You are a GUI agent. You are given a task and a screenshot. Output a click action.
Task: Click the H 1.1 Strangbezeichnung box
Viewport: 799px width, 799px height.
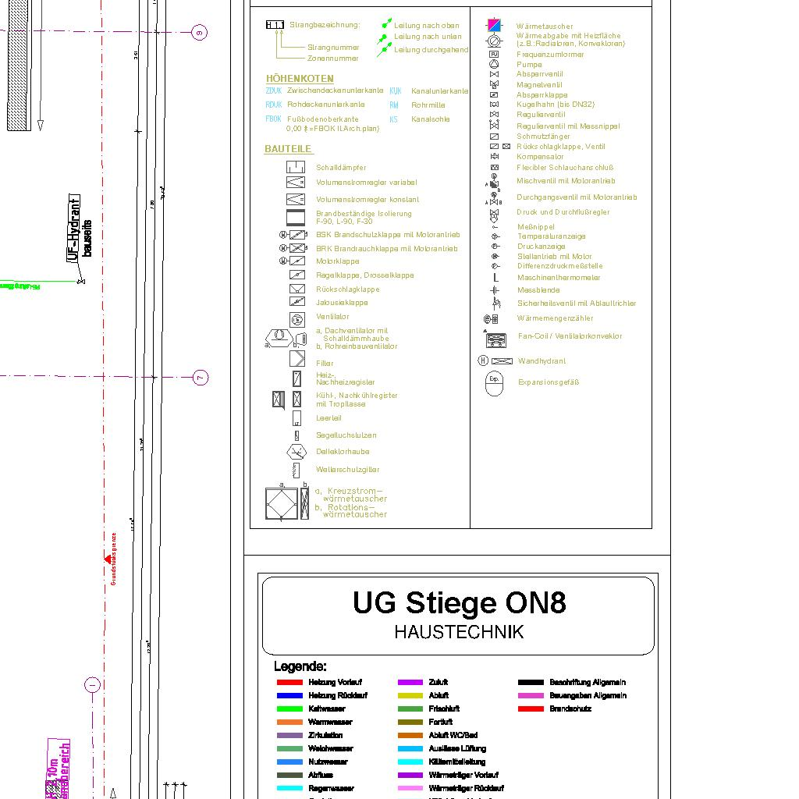pos(275,25)
